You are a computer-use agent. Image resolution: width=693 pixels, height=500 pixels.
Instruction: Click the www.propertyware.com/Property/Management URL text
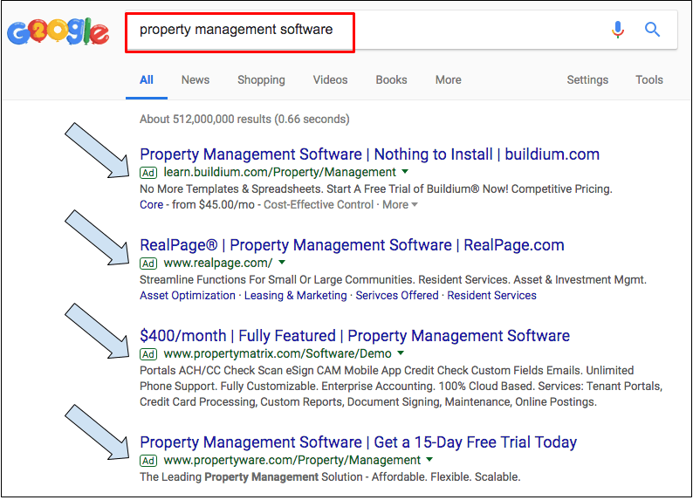pyautogui.click(x=292, y=460)
